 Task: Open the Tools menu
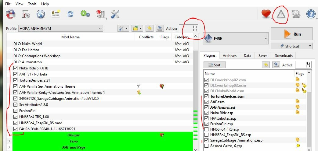(x=32, y=4)
